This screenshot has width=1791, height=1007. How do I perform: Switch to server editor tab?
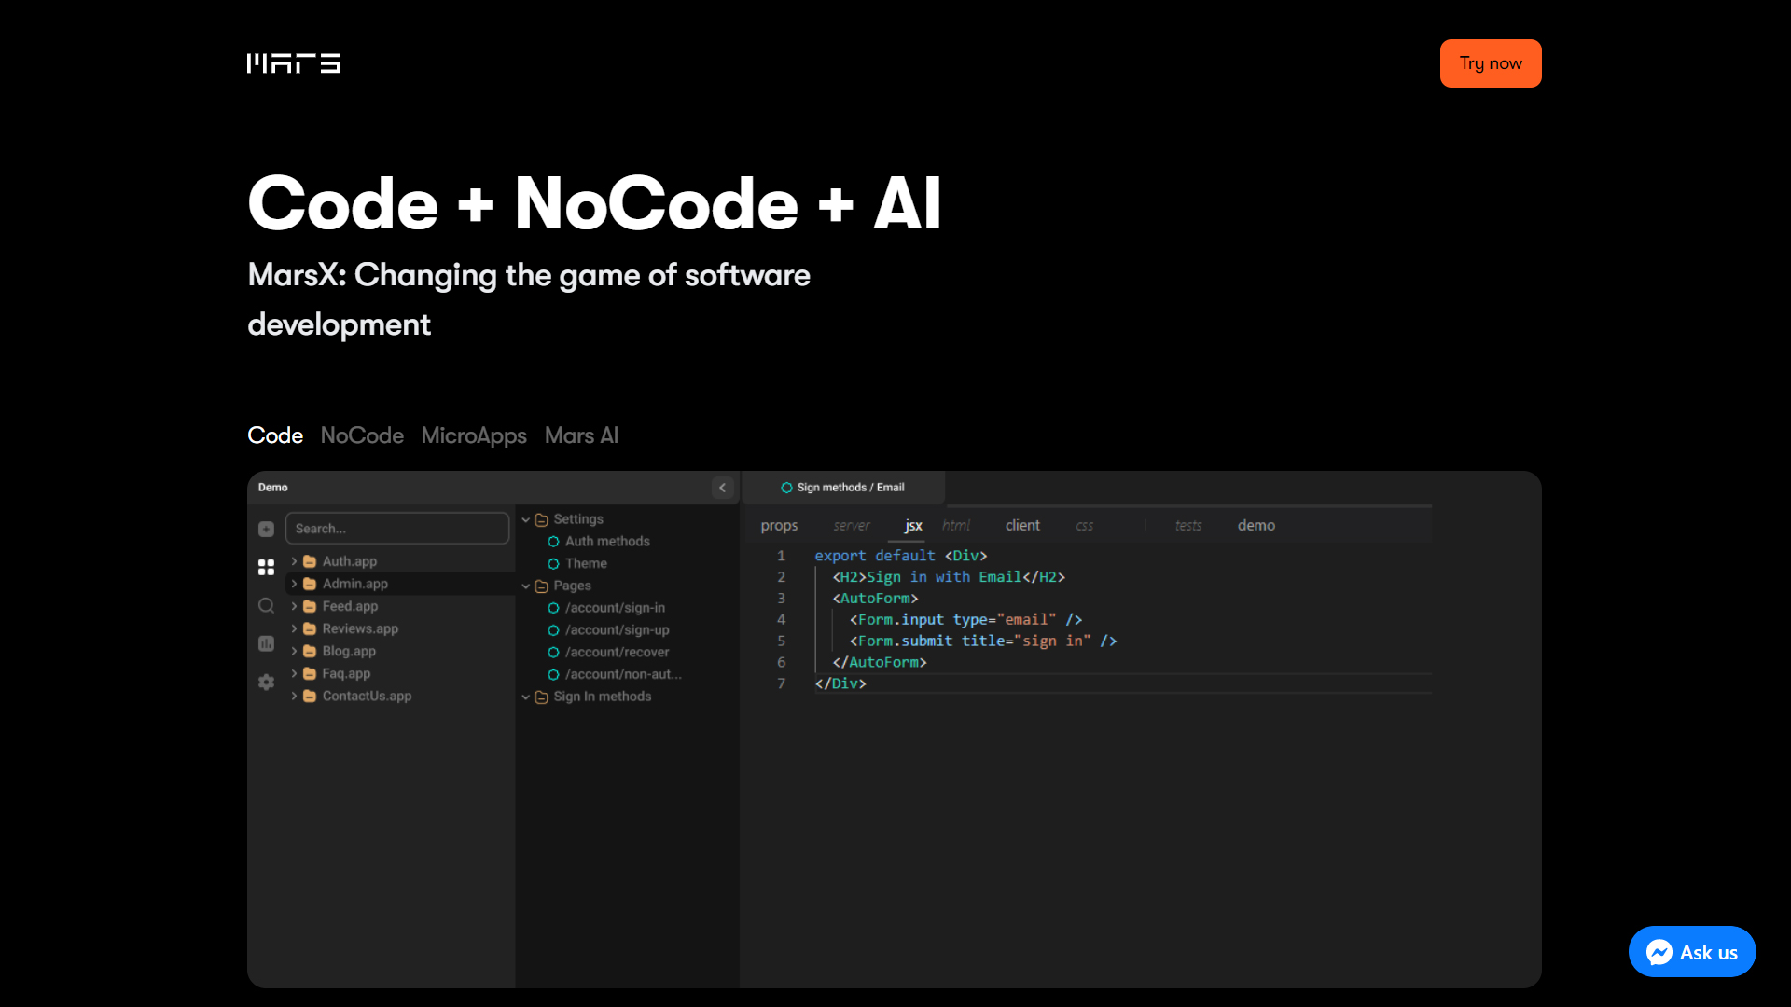[852, 526]
